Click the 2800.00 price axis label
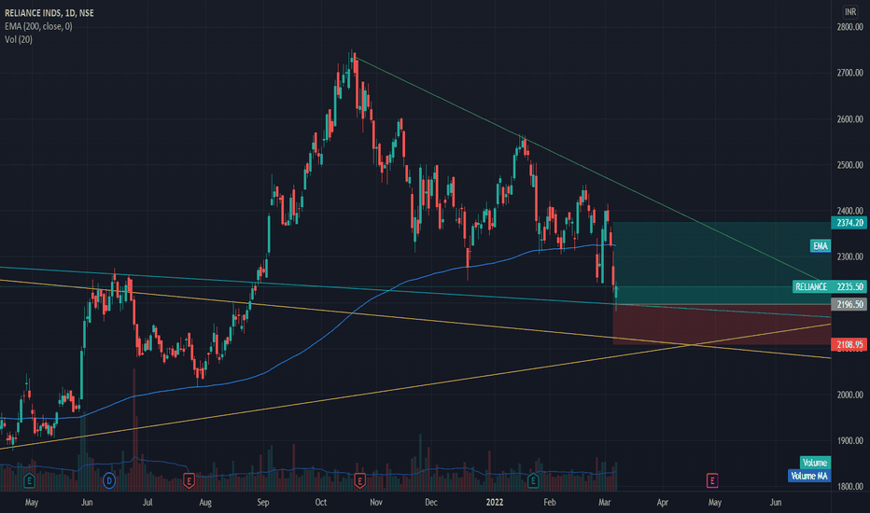The height and width of the screenshot is (513, 870). coord(850,27)
